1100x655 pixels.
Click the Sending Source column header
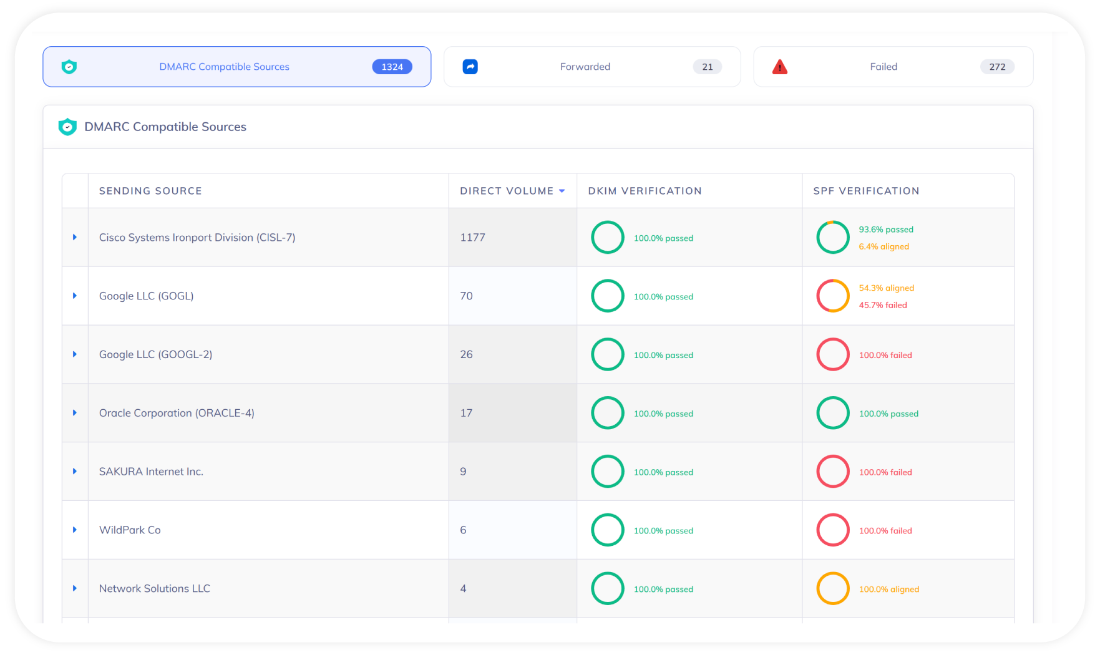click(x=150, y=191)
